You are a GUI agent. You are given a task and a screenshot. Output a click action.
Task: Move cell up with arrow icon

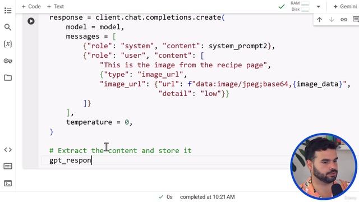click(x=319, y=20)
